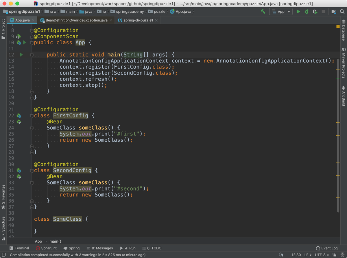The width and height of the screenshot is (347, 258).
Task: Open the Terminal tool window
Action: coord(19,248)
